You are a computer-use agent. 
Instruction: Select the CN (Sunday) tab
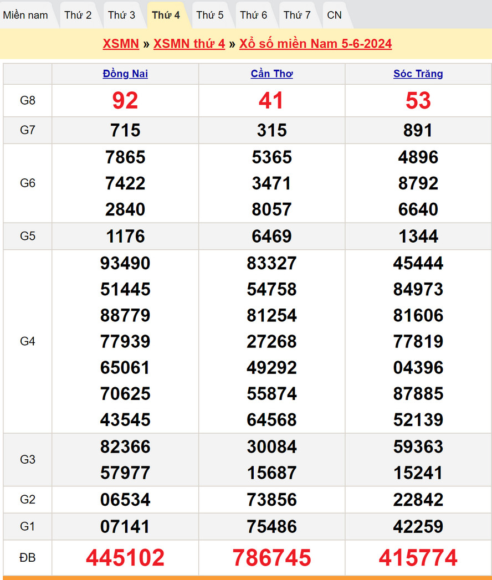(x=334, y=15)
